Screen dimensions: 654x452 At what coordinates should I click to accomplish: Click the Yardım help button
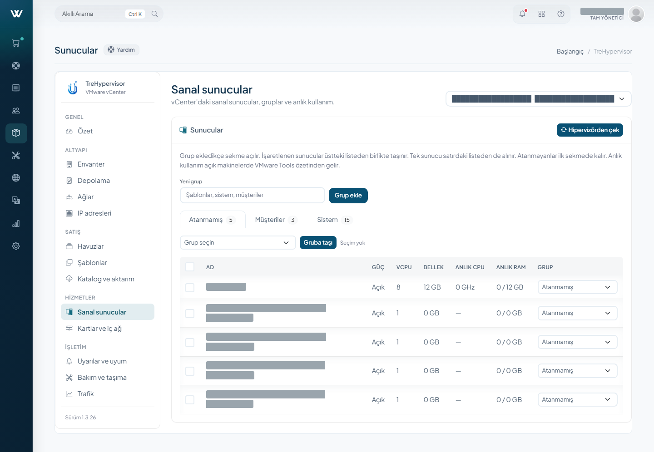point(121,50)
